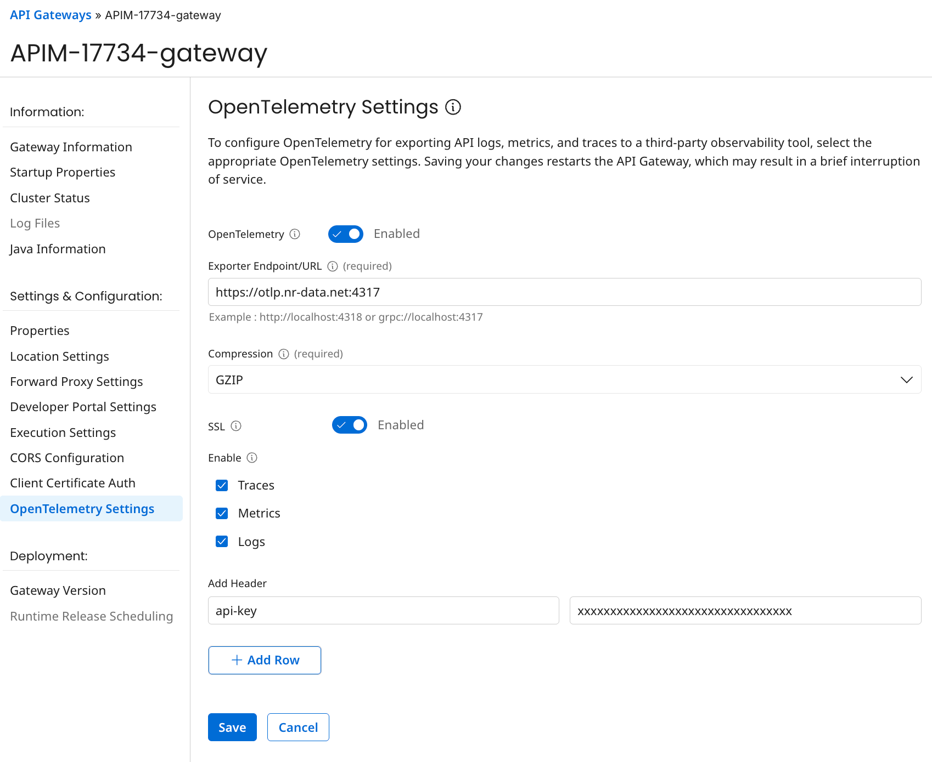Click the Add Row button
932x762 pixels.
coord(264,660)
